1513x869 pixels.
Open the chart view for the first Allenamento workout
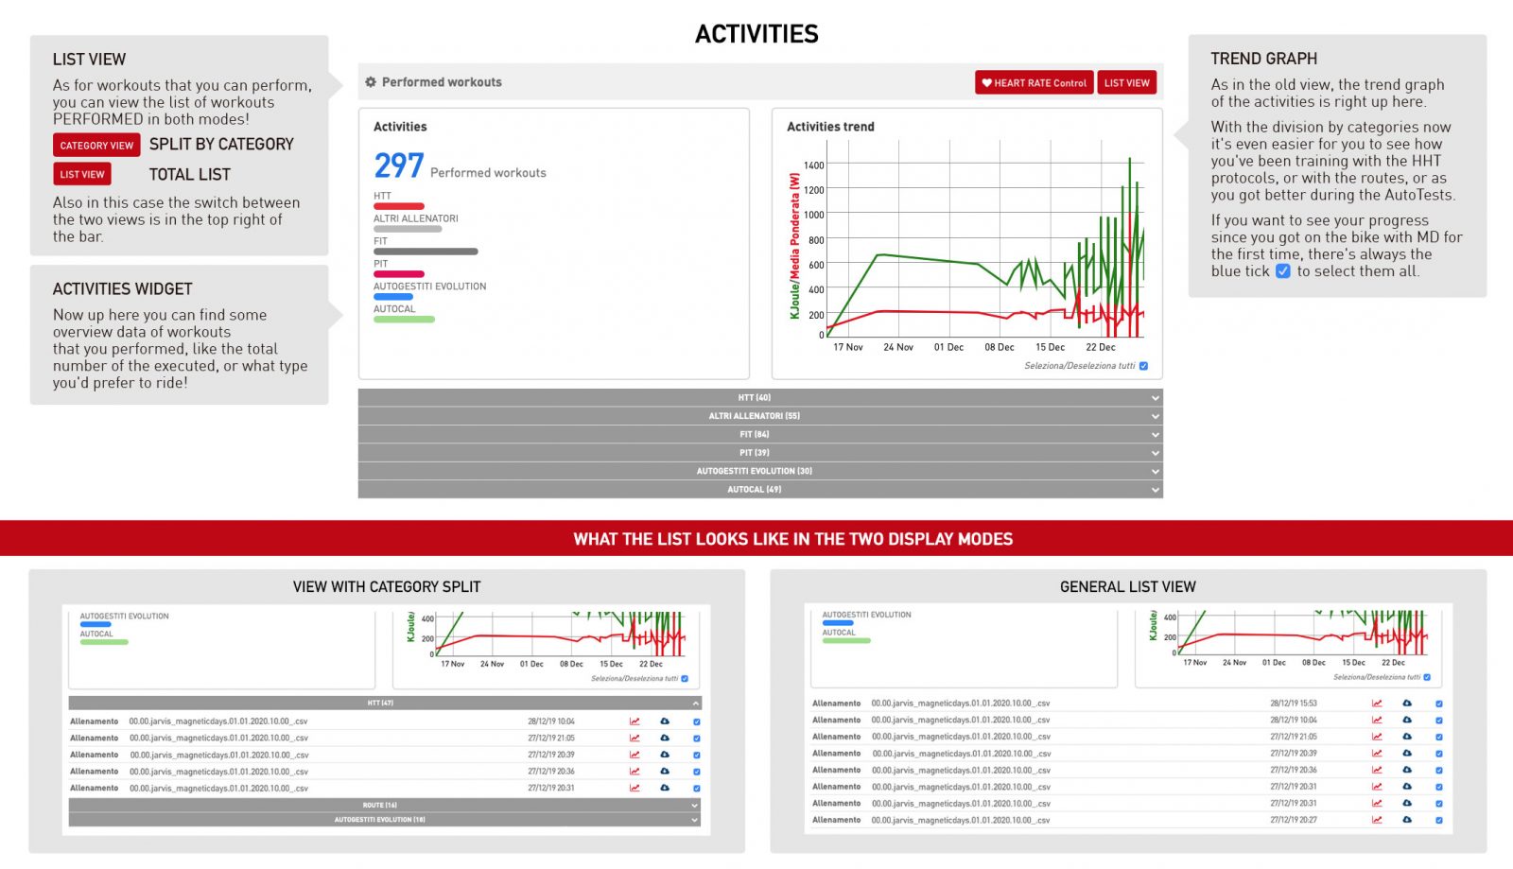(634, 720)
